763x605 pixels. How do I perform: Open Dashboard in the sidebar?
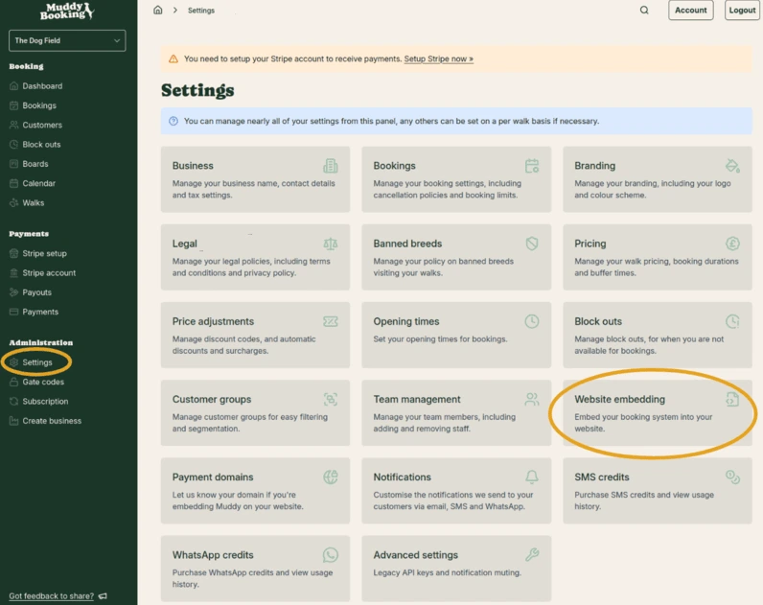tap(42, 86)
